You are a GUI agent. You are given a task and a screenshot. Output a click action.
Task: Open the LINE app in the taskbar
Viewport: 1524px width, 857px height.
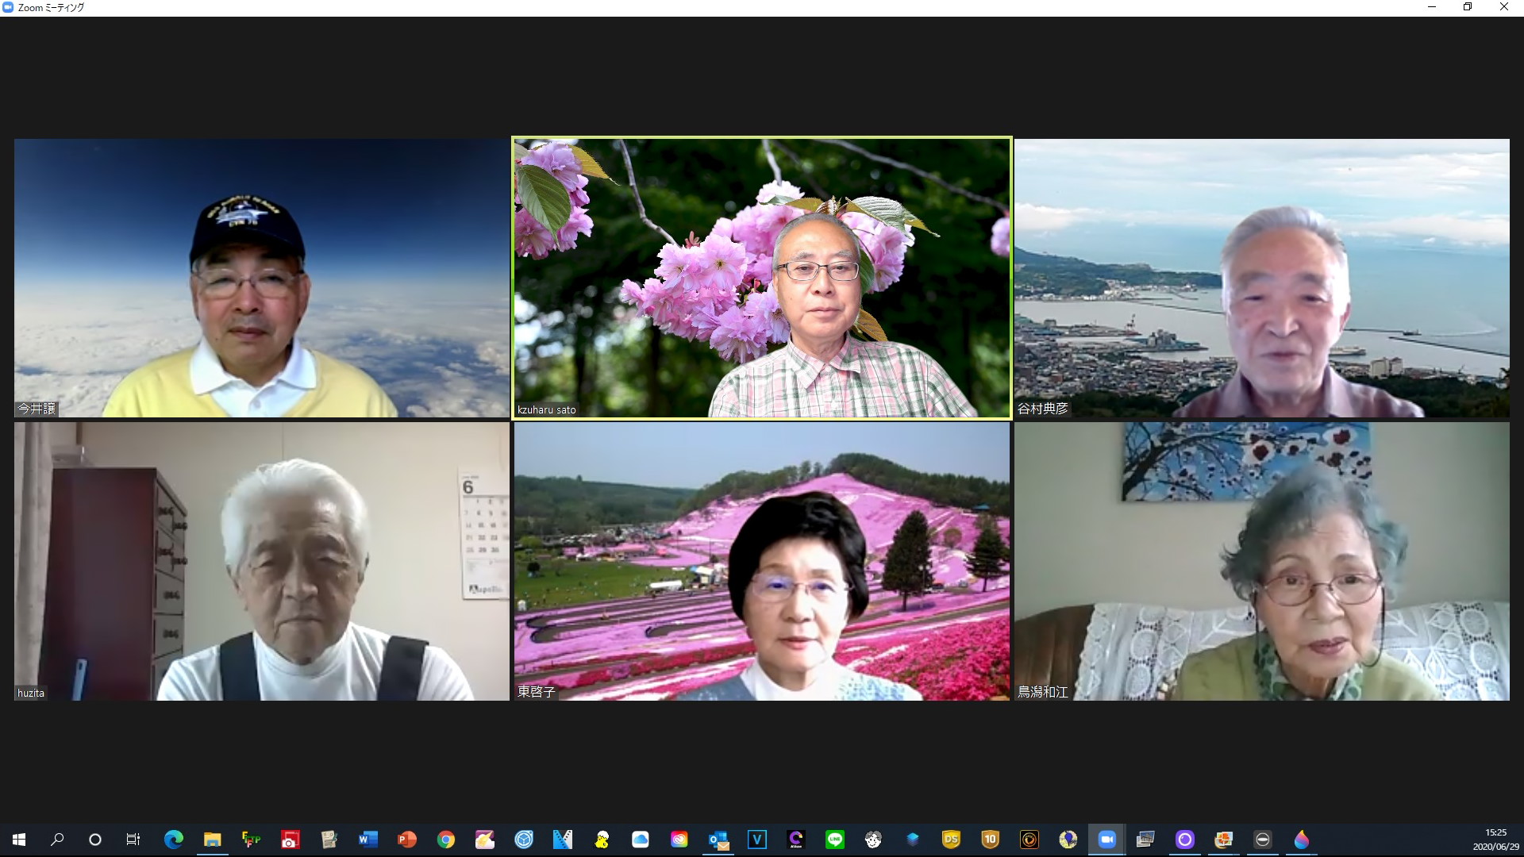(834, 839)
